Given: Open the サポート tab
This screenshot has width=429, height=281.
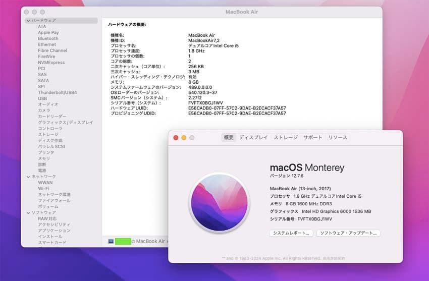Looking at the screenshot, I should [x=313, y=138].
